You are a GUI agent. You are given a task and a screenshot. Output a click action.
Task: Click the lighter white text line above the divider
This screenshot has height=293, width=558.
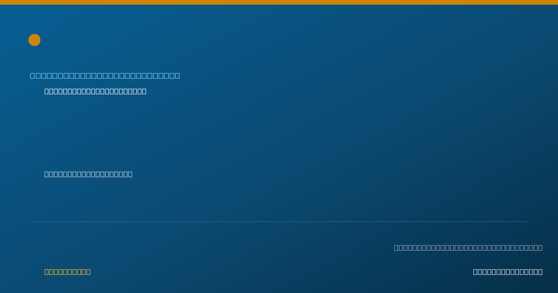[88, 174]
